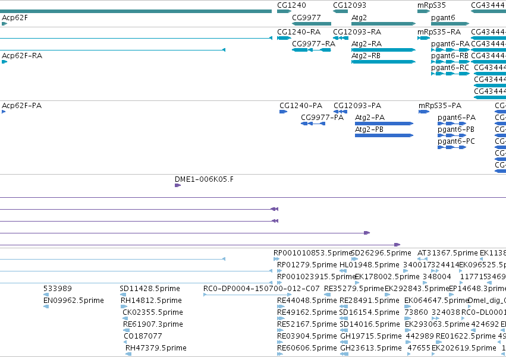
Task: Select the pgant6-RA transcript label
Action: pos(450,44)
